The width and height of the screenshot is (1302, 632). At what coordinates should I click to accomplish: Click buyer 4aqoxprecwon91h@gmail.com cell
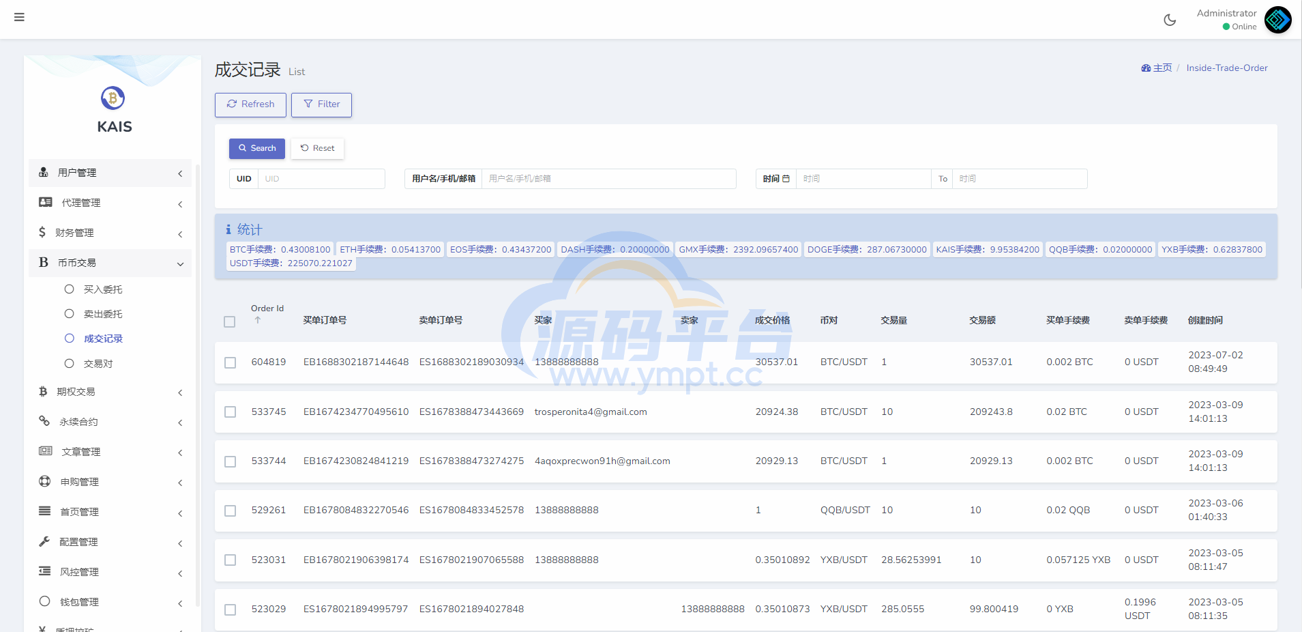pyautogui.click(x=602, y=461)
